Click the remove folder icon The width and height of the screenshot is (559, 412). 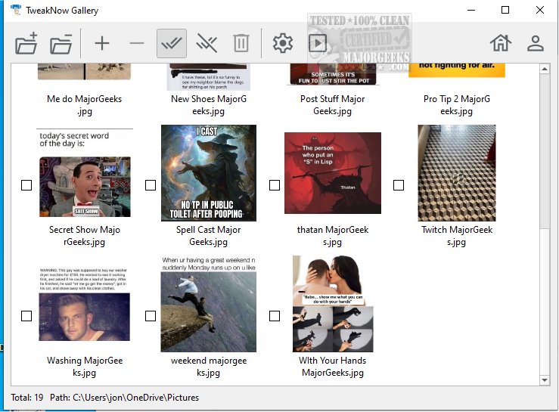61,44
